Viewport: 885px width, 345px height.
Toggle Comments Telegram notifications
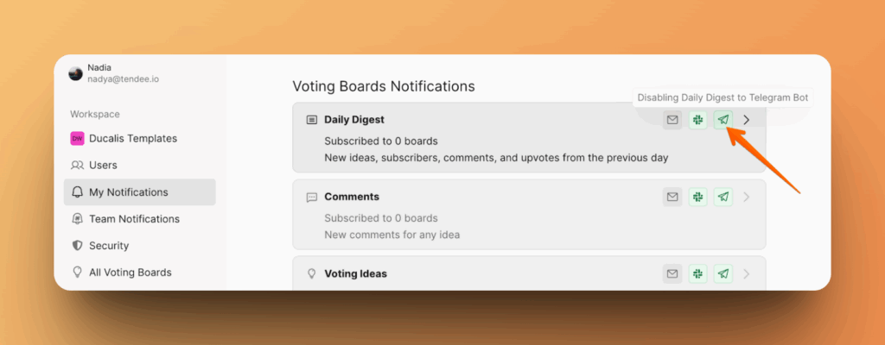click(x=723, y=197)
